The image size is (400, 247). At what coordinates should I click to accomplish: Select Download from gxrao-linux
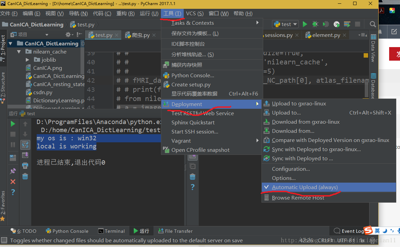coord(329,122)
